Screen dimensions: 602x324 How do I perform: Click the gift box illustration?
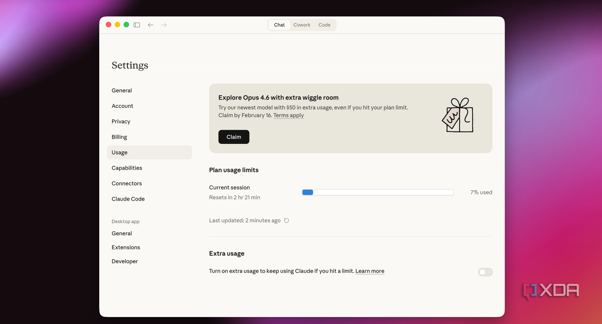pos(458,115)
